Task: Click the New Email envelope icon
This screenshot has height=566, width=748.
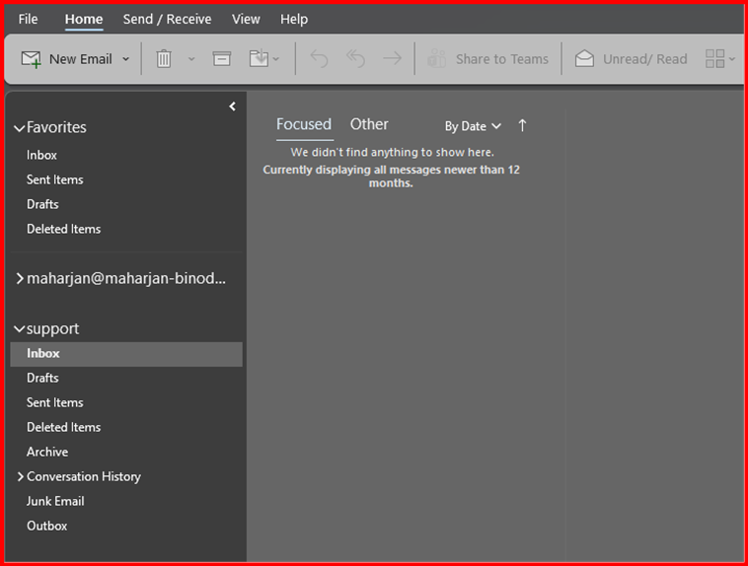Action: point(32,59)
